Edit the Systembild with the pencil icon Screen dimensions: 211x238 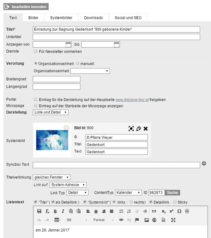click(x=138, y=128)
